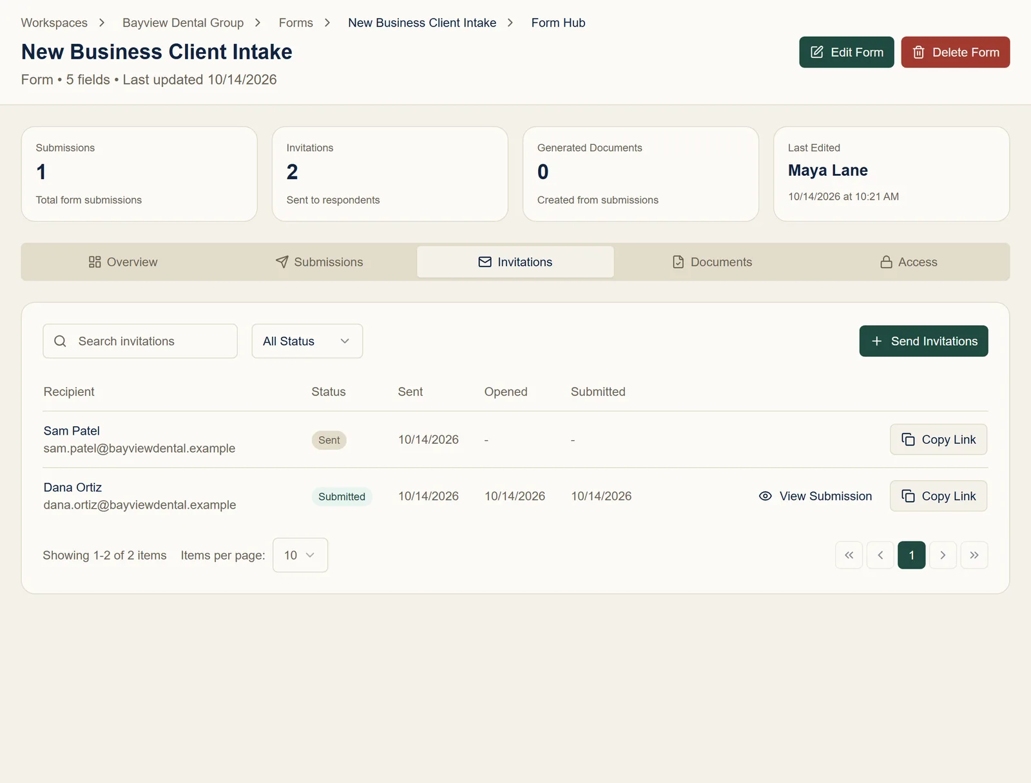Go to the next page arrow
The width and height of the screenshot is (1031, 783).
coord(943,555)
